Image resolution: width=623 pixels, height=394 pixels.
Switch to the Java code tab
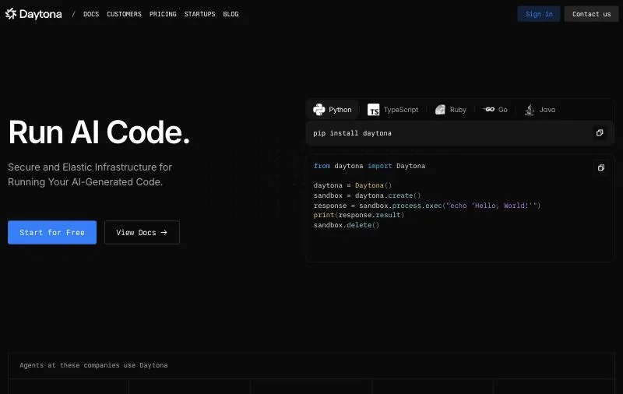pyautogui.click(x=540, y=110)
